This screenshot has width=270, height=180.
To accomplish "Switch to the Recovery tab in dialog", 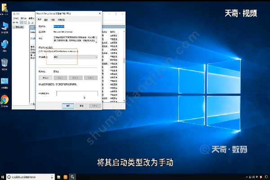I will coord(53,20).
